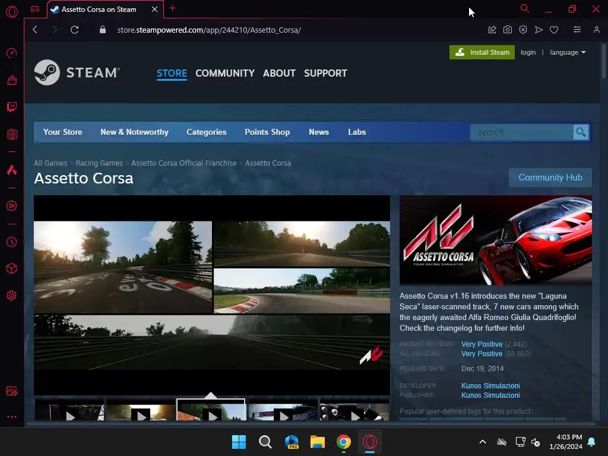Expand the language dropdown
608x456 pixels.
coord(568,52)
